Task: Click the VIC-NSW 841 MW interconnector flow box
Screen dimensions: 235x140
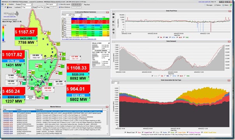Action: [59, 83]
